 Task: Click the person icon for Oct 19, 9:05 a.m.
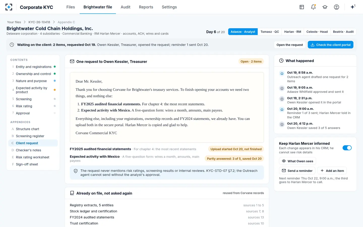tap(282, 88)
